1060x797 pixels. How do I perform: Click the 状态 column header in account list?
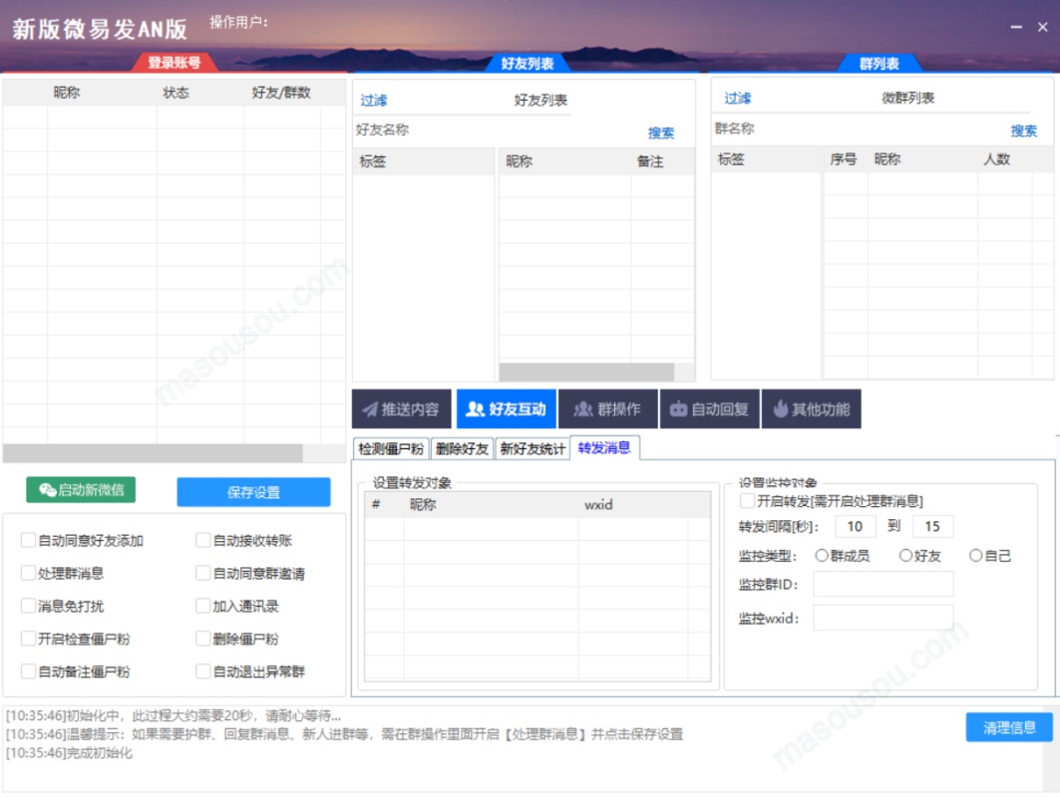tap(176, 93)
